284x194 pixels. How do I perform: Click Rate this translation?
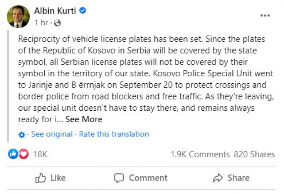click(x=114, y=134)
